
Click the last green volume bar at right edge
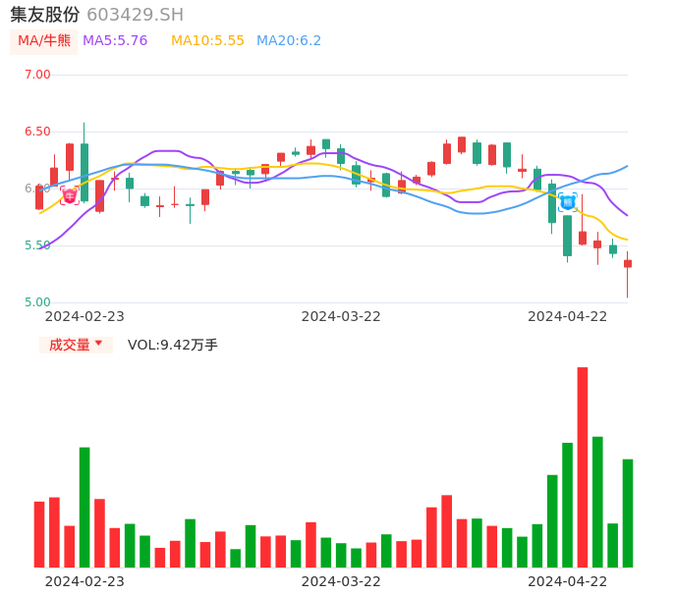pos(628,513)
